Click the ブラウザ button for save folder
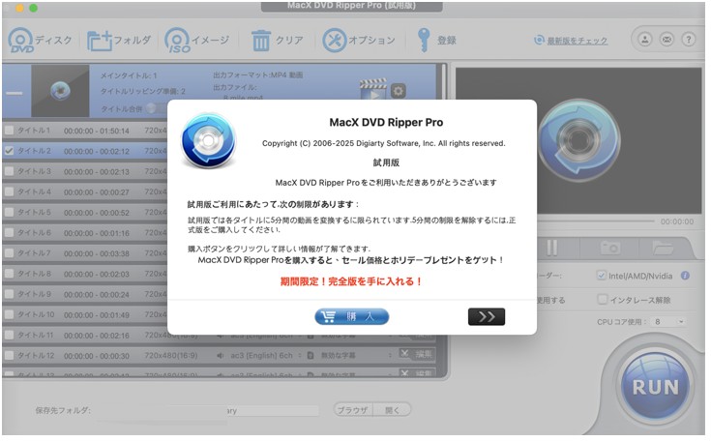The width and height of the screenshot is (711, 441). click(353, 410)
